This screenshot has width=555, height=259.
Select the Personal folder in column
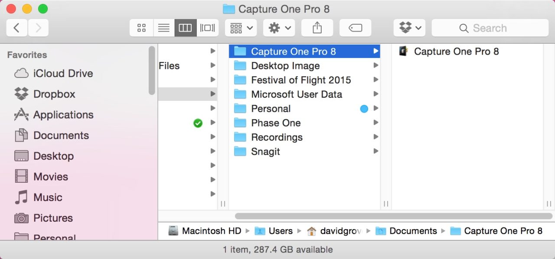pos(304,109)
